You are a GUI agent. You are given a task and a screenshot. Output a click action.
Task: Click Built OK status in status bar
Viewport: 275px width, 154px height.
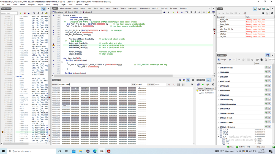[240, 147]
